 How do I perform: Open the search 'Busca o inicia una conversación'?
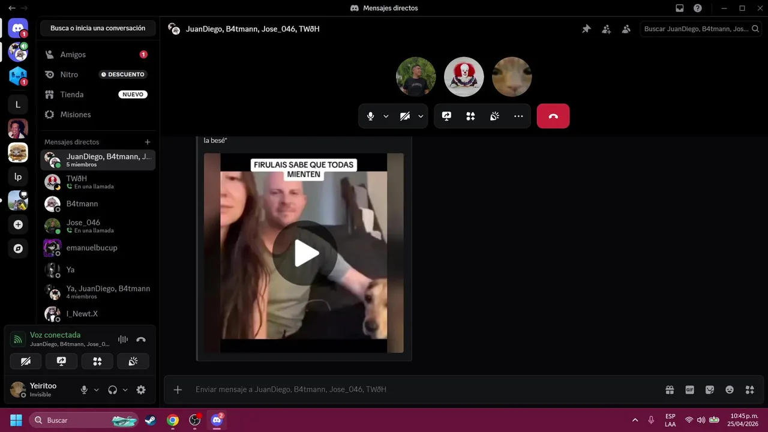tap(98, 28)
